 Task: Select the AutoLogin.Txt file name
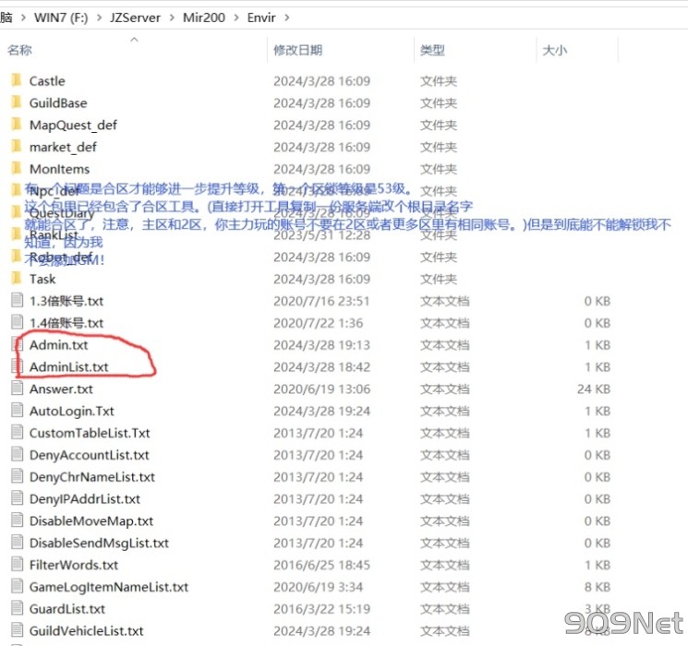(x=72, y=412)
